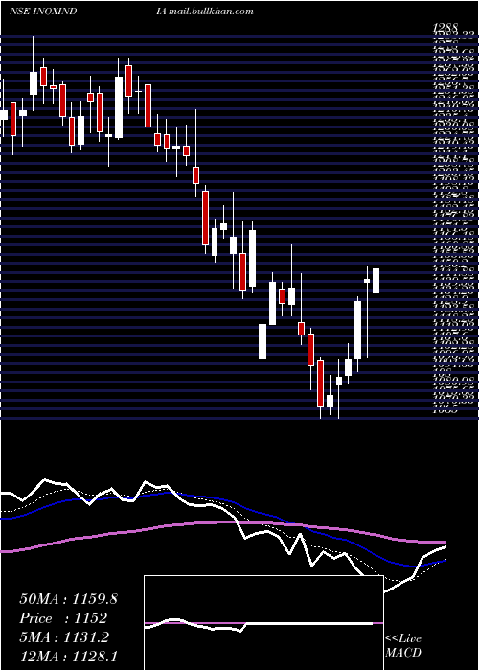The width and height of the screenshot is (479, 671).
Task: Click the <<Live MACD label
Action: (403, 646)
